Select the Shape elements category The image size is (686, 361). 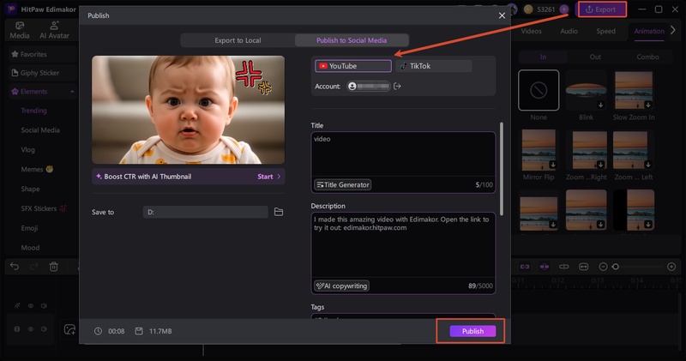pos(30,189)
